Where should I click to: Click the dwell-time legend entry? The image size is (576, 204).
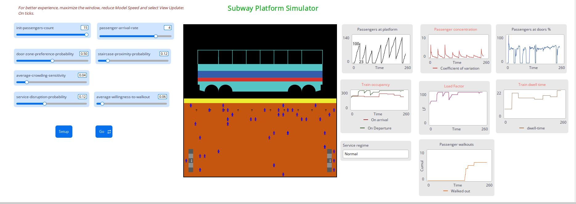tap(532, 128)
